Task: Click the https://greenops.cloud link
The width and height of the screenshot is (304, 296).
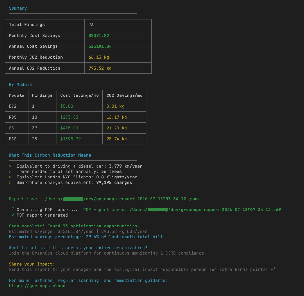Action: (x=37, y=286)
